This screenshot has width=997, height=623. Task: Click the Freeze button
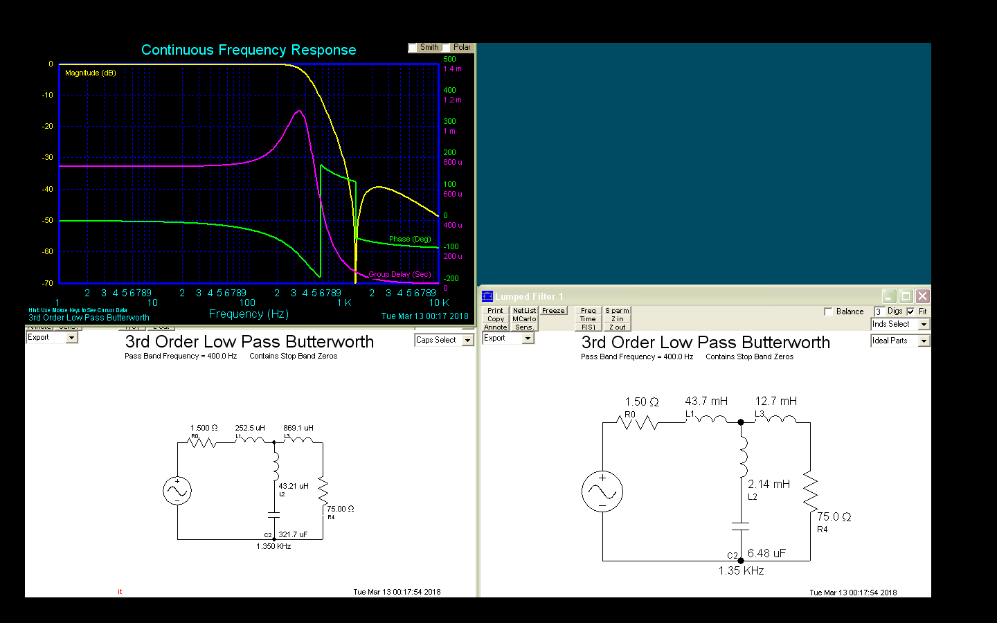(553, 310)
